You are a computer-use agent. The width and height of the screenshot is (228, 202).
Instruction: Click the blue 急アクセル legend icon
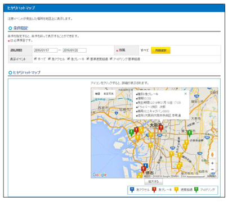coord(132,190)
